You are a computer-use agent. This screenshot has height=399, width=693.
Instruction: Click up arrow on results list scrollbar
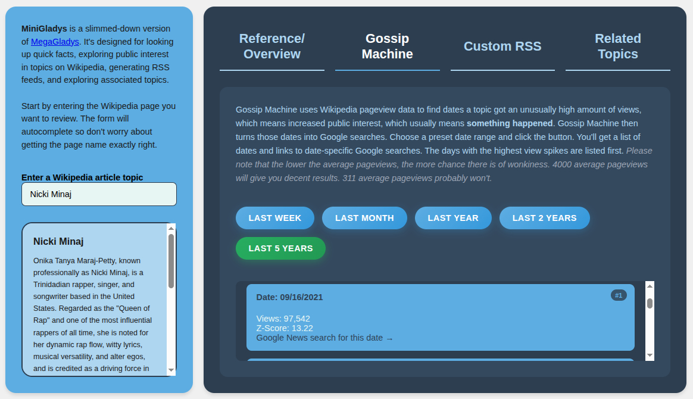coord(650,286)
